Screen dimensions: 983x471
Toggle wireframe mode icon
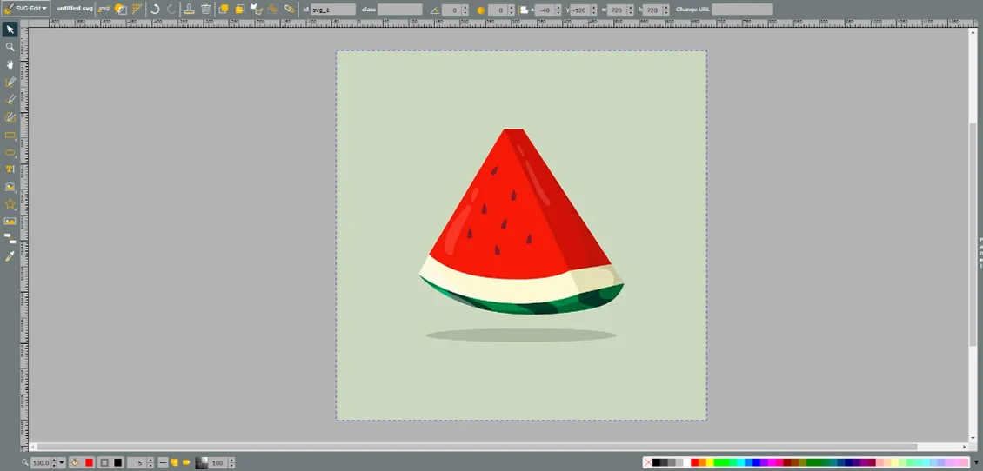(120, 9)
